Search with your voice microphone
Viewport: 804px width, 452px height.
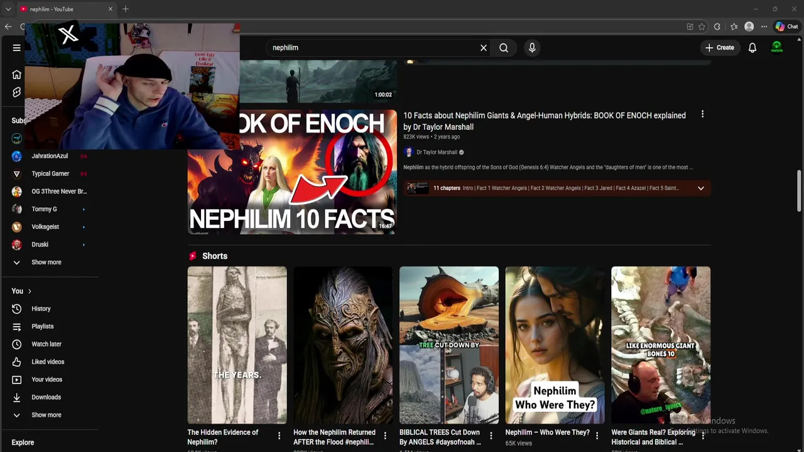coord(532,48)
